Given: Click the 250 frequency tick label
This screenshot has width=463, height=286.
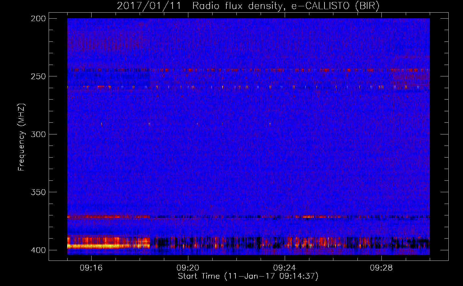Looking at the screenshot, I should (x=38, y=76).
